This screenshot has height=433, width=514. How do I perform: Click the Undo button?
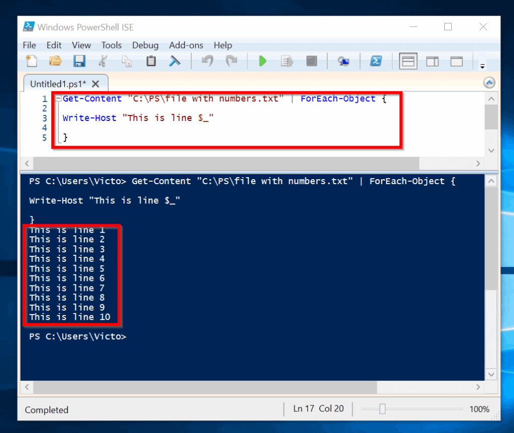tap(206, 61)
